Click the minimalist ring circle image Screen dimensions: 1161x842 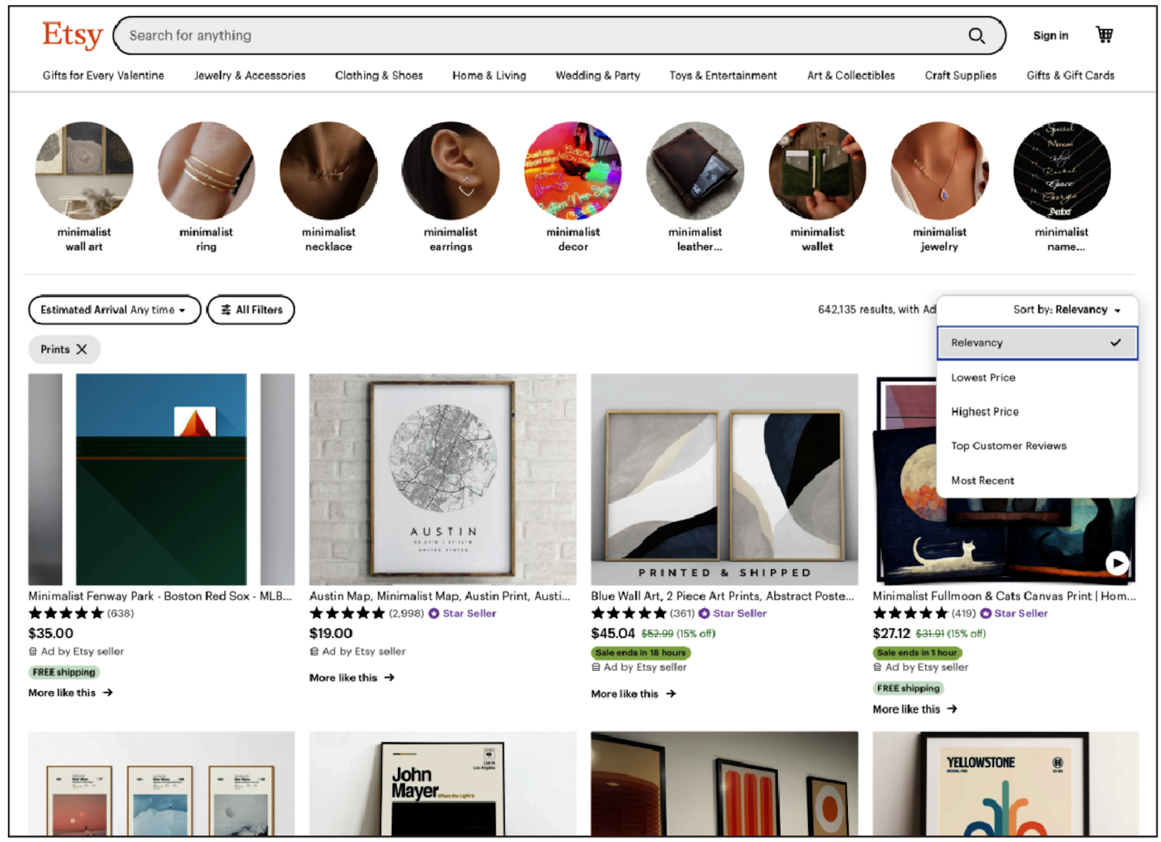[206, 171]
